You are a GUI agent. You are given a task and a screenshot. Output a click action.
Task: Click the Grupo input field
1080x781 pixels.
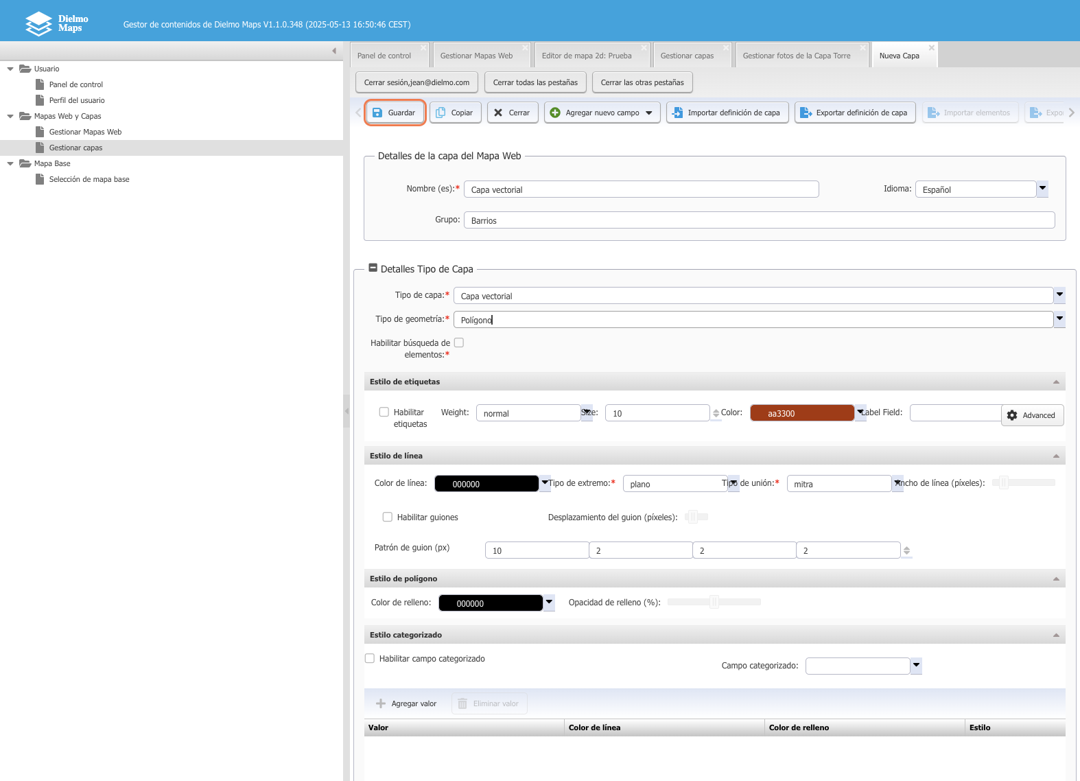point(760,220)
